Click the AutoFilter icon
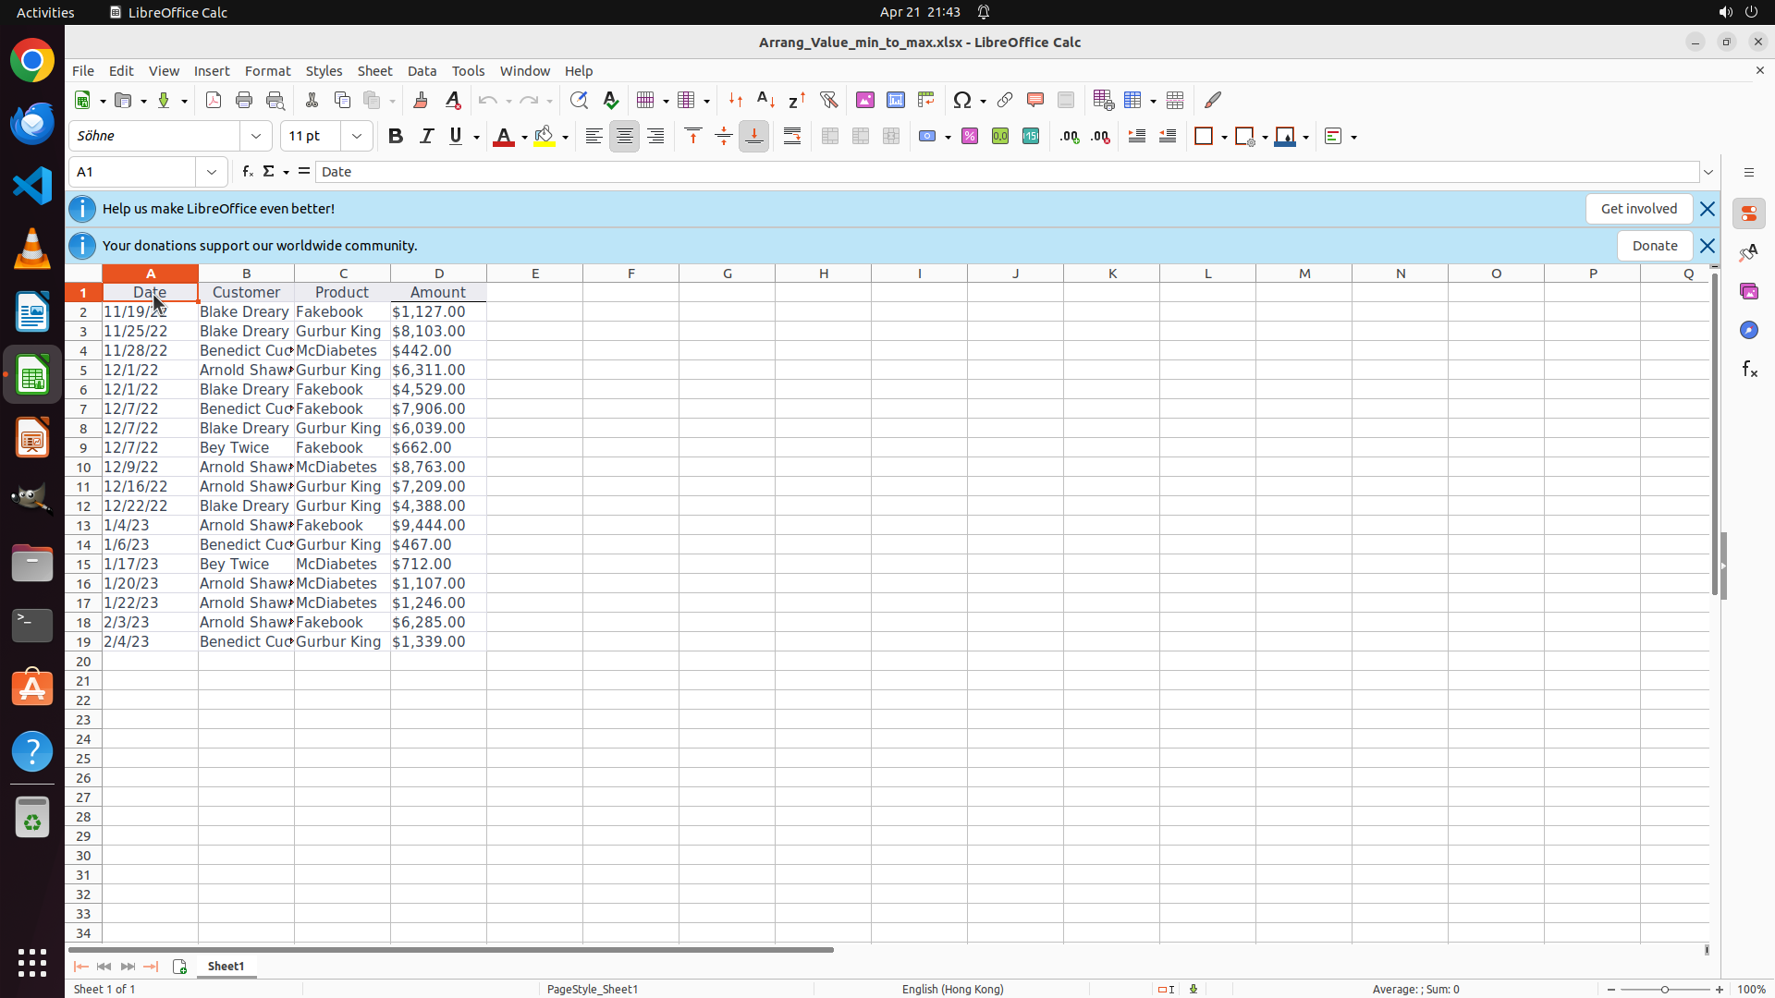 click(828, 100)
